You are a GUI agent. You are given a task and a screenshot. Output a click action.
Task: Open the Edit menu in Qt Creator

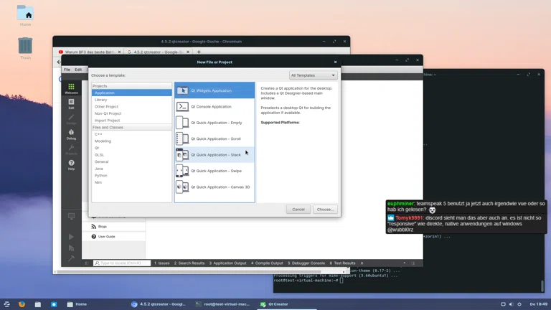point(78,70)
